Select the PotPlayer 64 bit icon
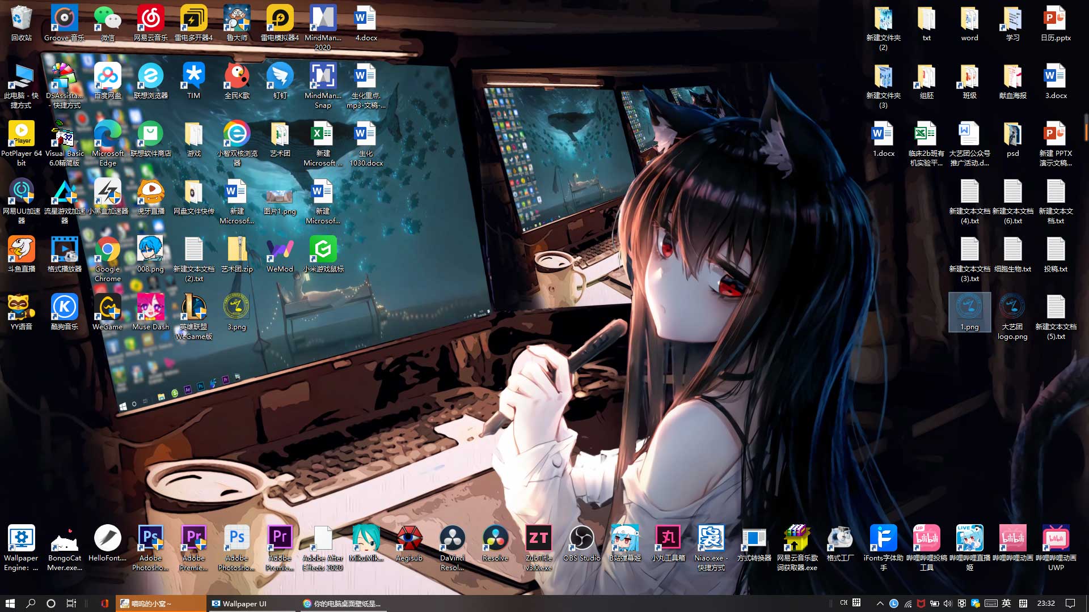1089x612 pixels. 21,144
